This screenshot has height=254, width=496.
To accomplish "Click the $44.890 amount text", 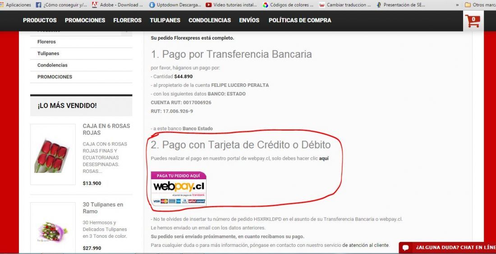I will point(184,77).
